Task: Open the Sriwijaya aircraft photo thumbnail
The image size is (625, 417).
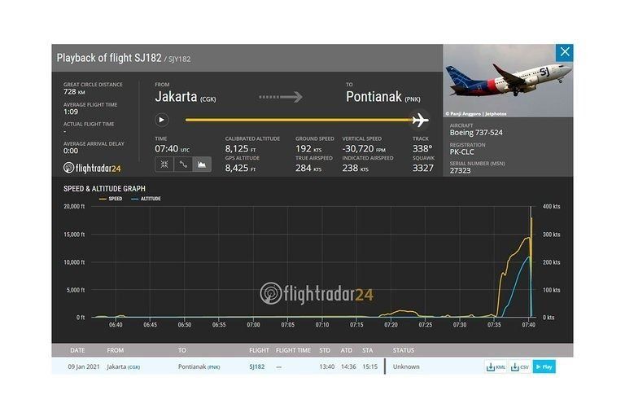Action: pyautogui.click(x=508, y=81)
